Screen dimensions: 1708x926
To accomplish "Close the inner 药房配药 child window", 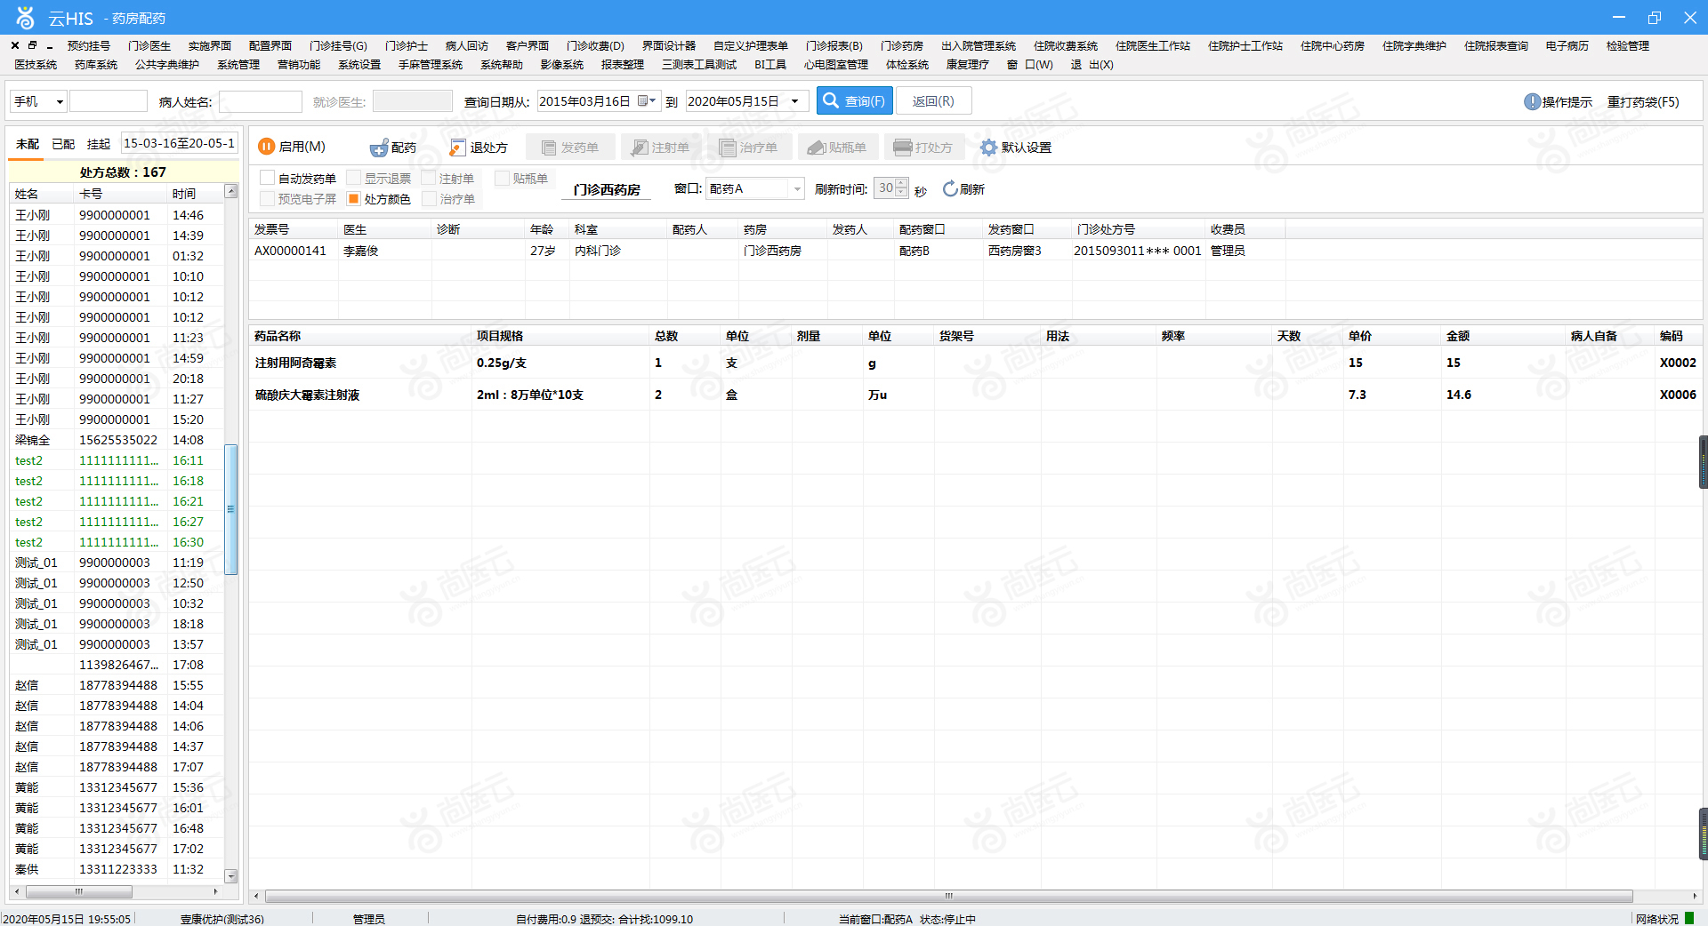I will pos(15,45).
